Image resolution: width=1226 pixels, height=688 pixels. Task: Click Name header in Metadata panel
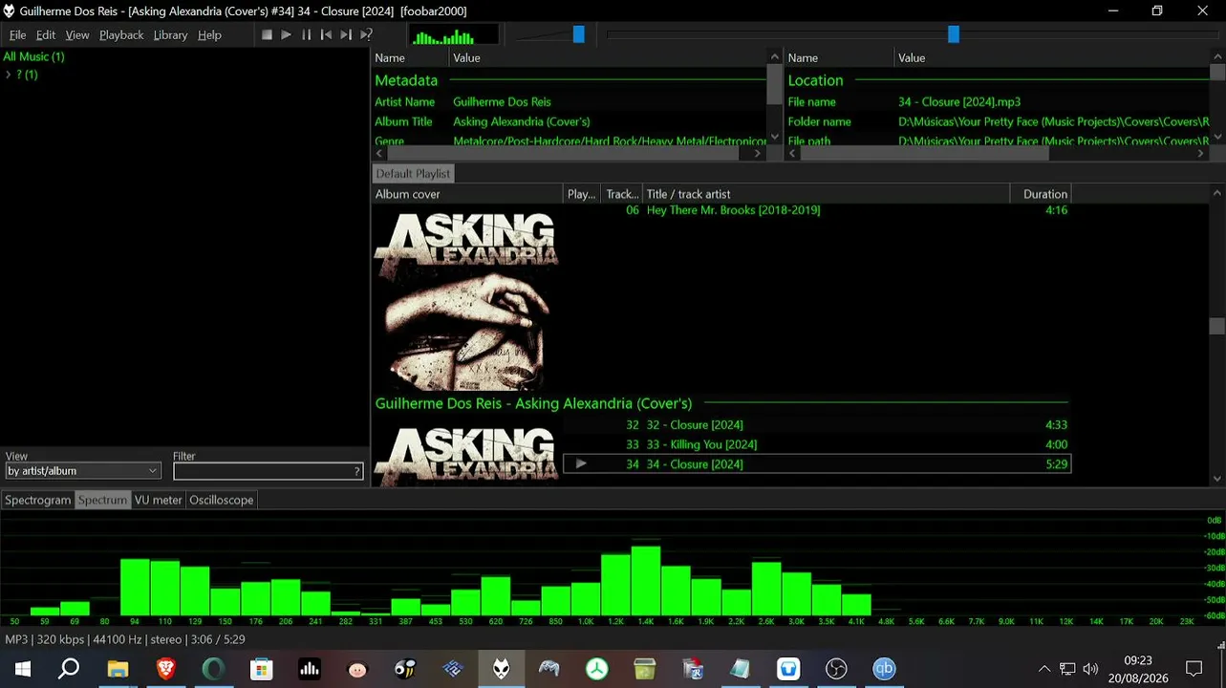click(x=410, y=57)
